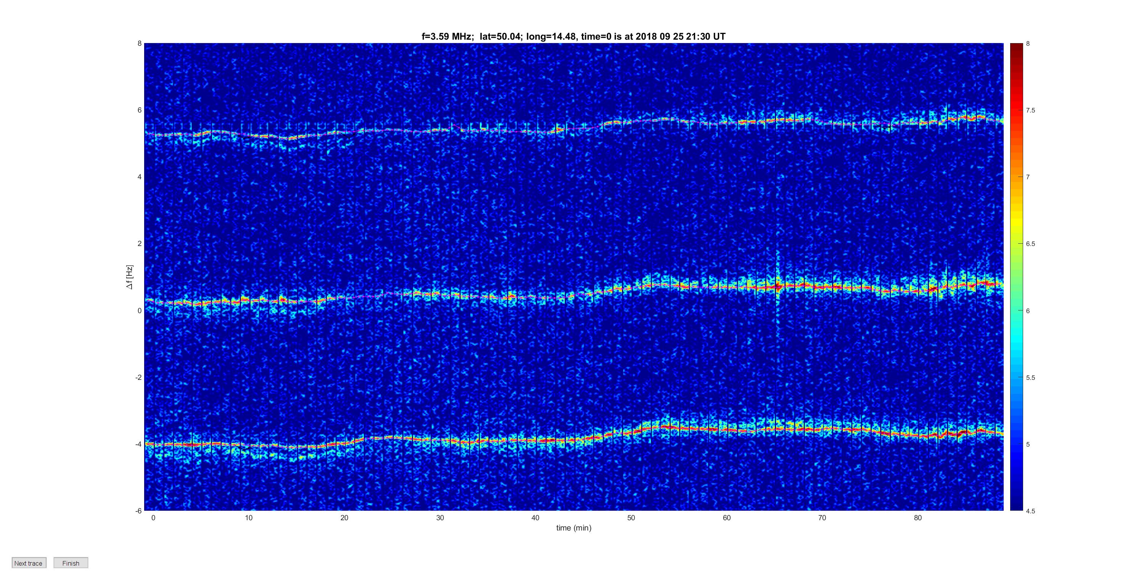Click y-axis tick label 4

[x=140, y=177]
